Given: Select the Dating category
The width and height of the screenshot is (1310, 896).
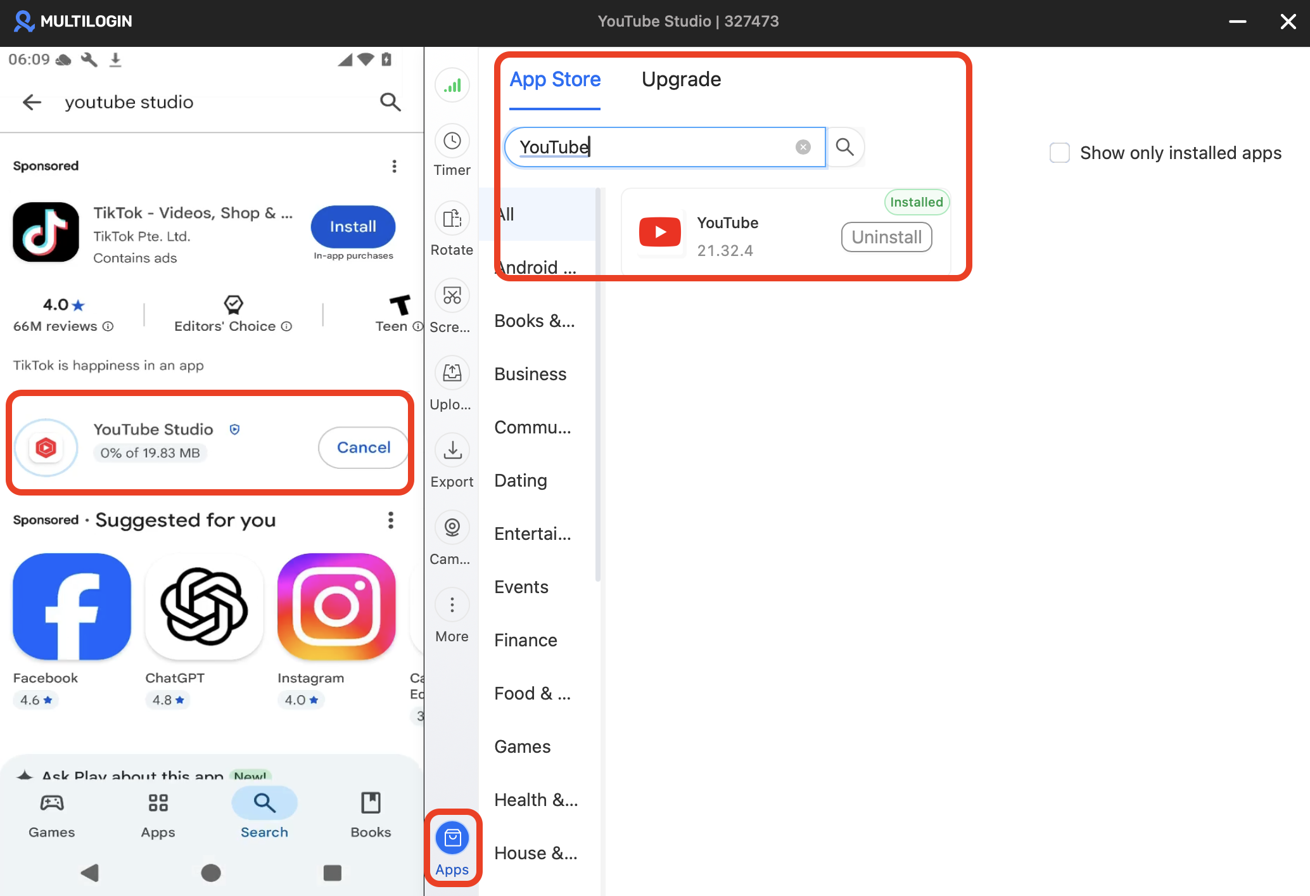Looking at the screenshot, I should 537,480.
